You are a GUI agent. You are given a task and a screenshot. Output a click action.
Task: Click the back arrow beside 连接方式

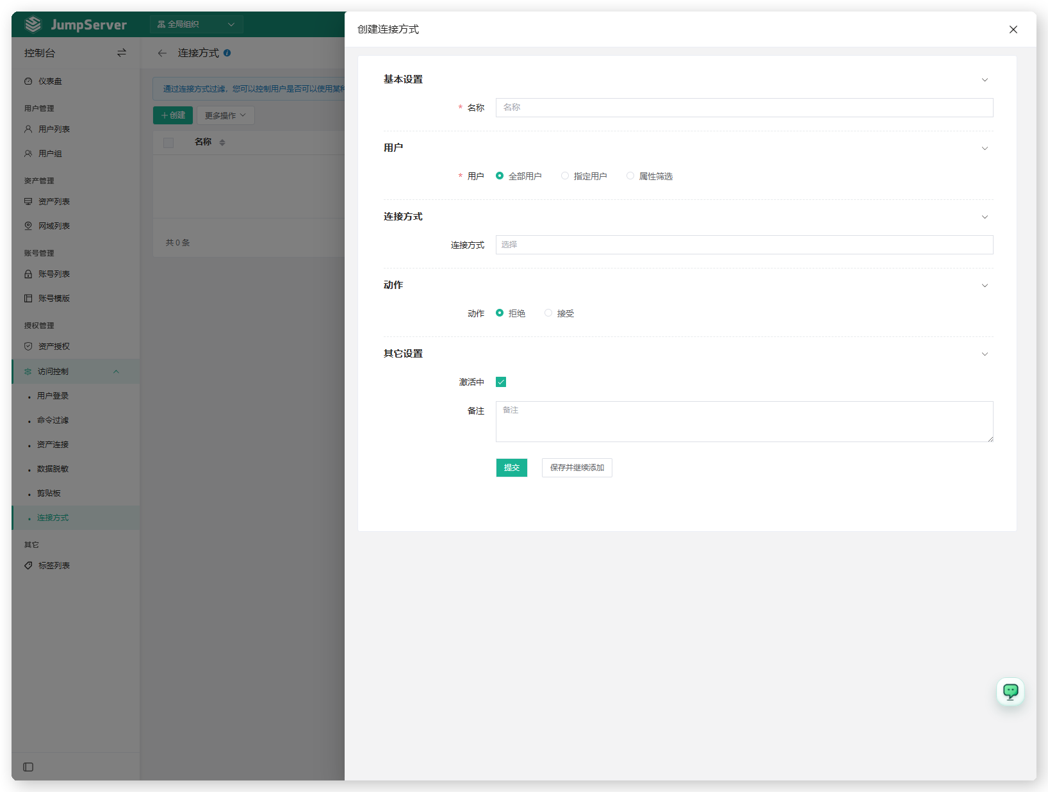[x=162, y=53]
